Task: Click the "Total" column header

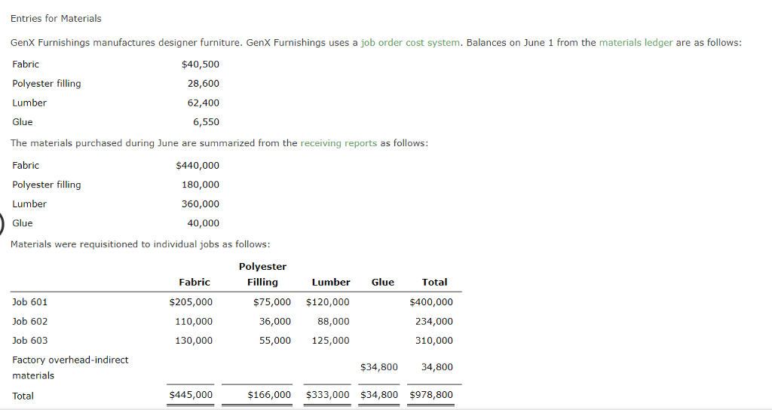Action: [x=434, y=283]
